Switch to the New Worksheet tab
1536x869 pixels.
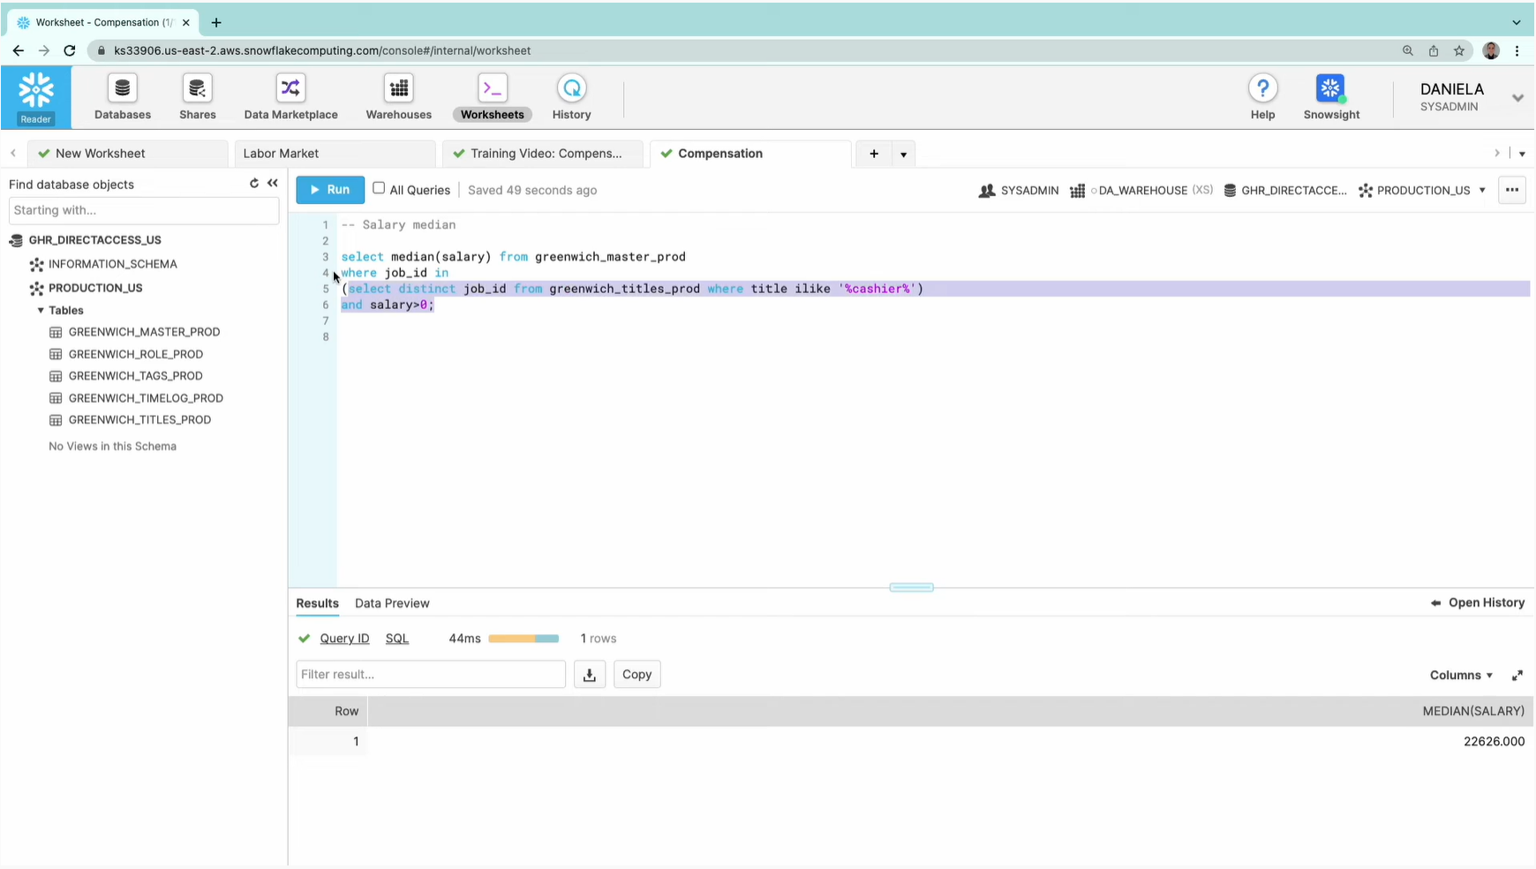[x=128, y=154]
